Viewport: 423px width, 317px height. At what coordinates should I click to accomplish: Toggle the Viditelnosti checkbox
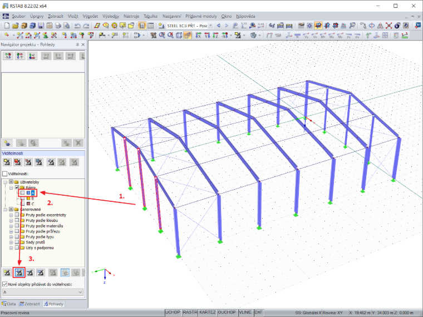[4, 174]
